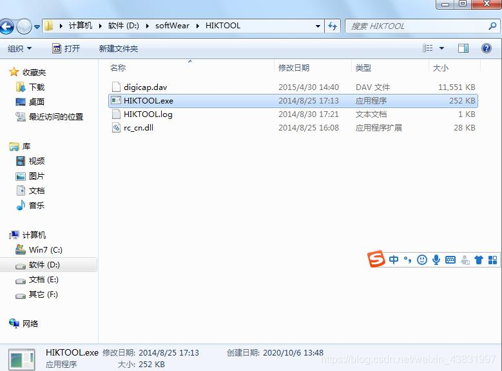Open the Win7 (C:) drive
Image resolution: width=502 pixels, height=371 pixels.
(46, 249)
